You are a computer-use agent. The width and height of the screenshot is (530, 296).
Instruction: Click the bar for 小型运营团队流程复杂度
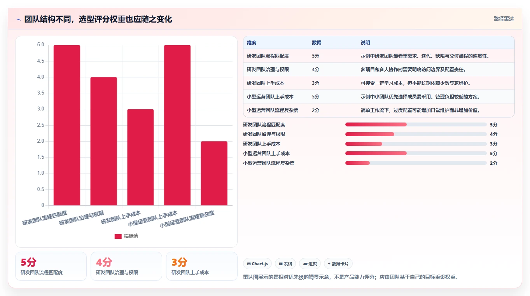click(214, 173)
